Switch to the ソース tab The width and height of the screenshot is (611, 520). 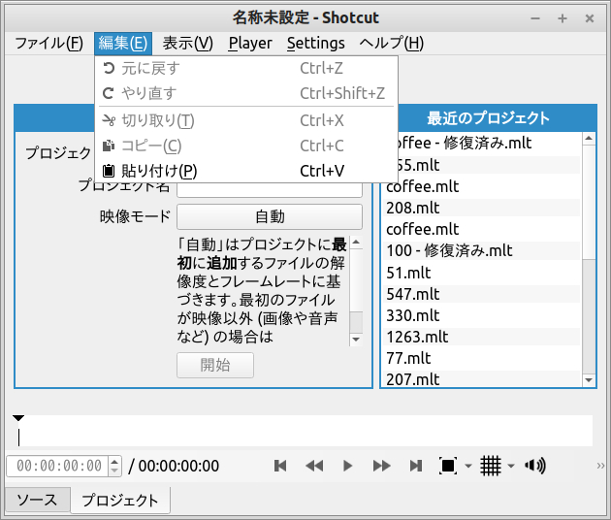pos(38,501)
